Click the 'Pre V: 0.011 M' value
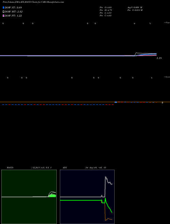 point(135,10)
